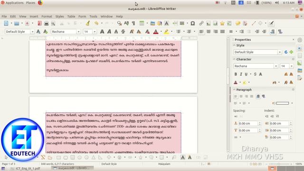The image size is (304, 171).
Task: Toggle Bold in main toolbar
Action: point(102,32)
